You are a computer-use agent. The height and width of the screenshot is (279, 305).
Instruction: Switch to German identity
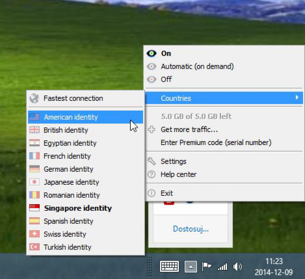(x=85, y=169)
